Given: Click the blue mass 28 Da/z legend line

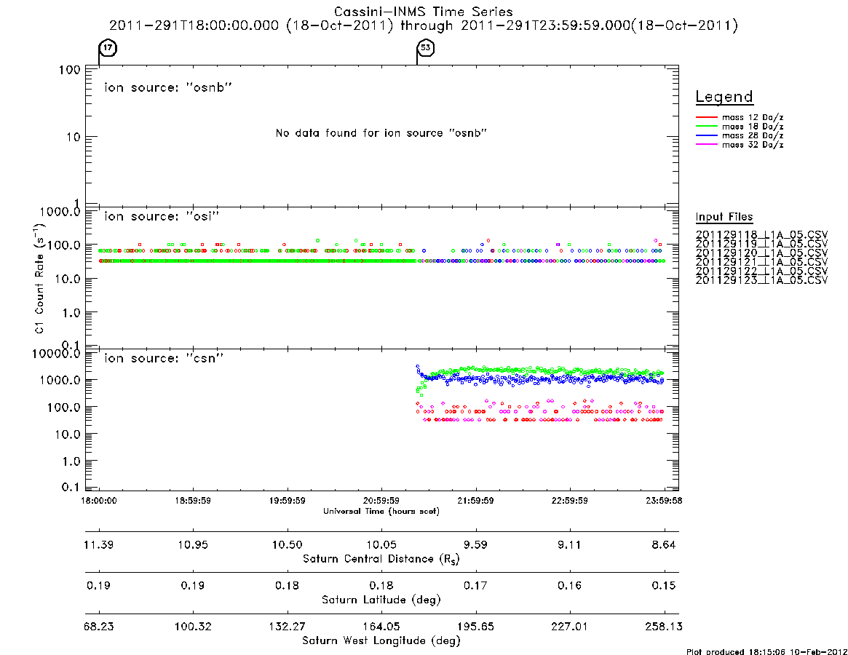Looking at the screenshot, I should (x=706, y=135).
